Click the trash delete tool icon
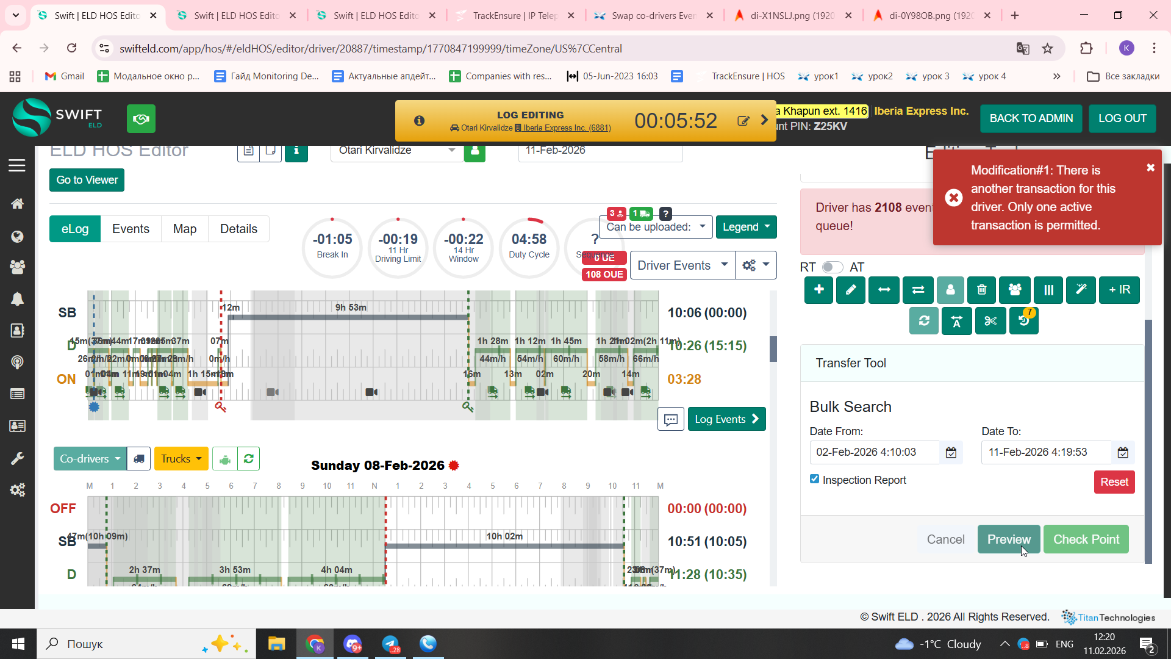The width and height of the screenshot is (1171, 659). [x=981, y=290]
